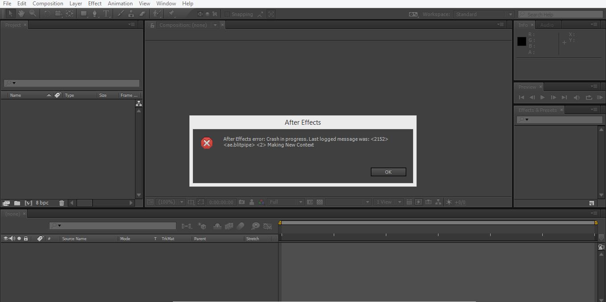
Task: Click the take snapshot camera icon
Action: click(242, 202)
